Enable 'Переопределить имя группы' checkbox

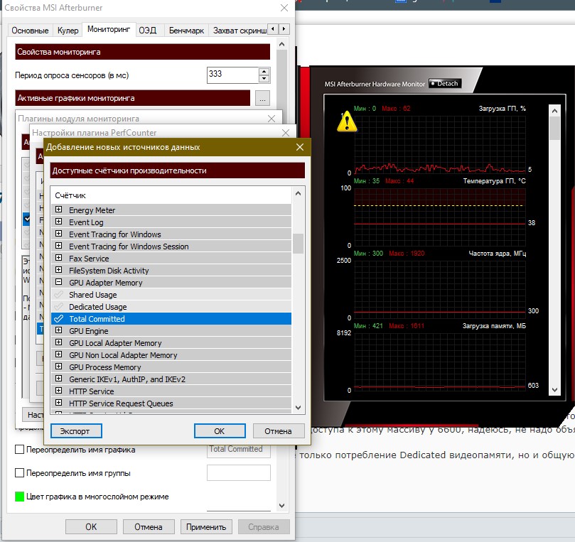pos(19,472)
